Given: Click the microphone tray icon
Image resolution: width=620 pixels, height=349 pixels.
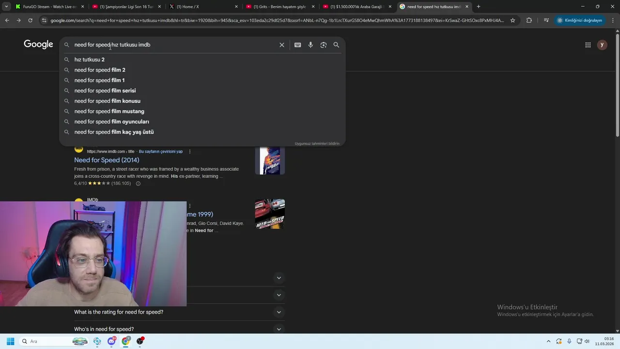Looking at the screenshot, I should click(569, 341).
